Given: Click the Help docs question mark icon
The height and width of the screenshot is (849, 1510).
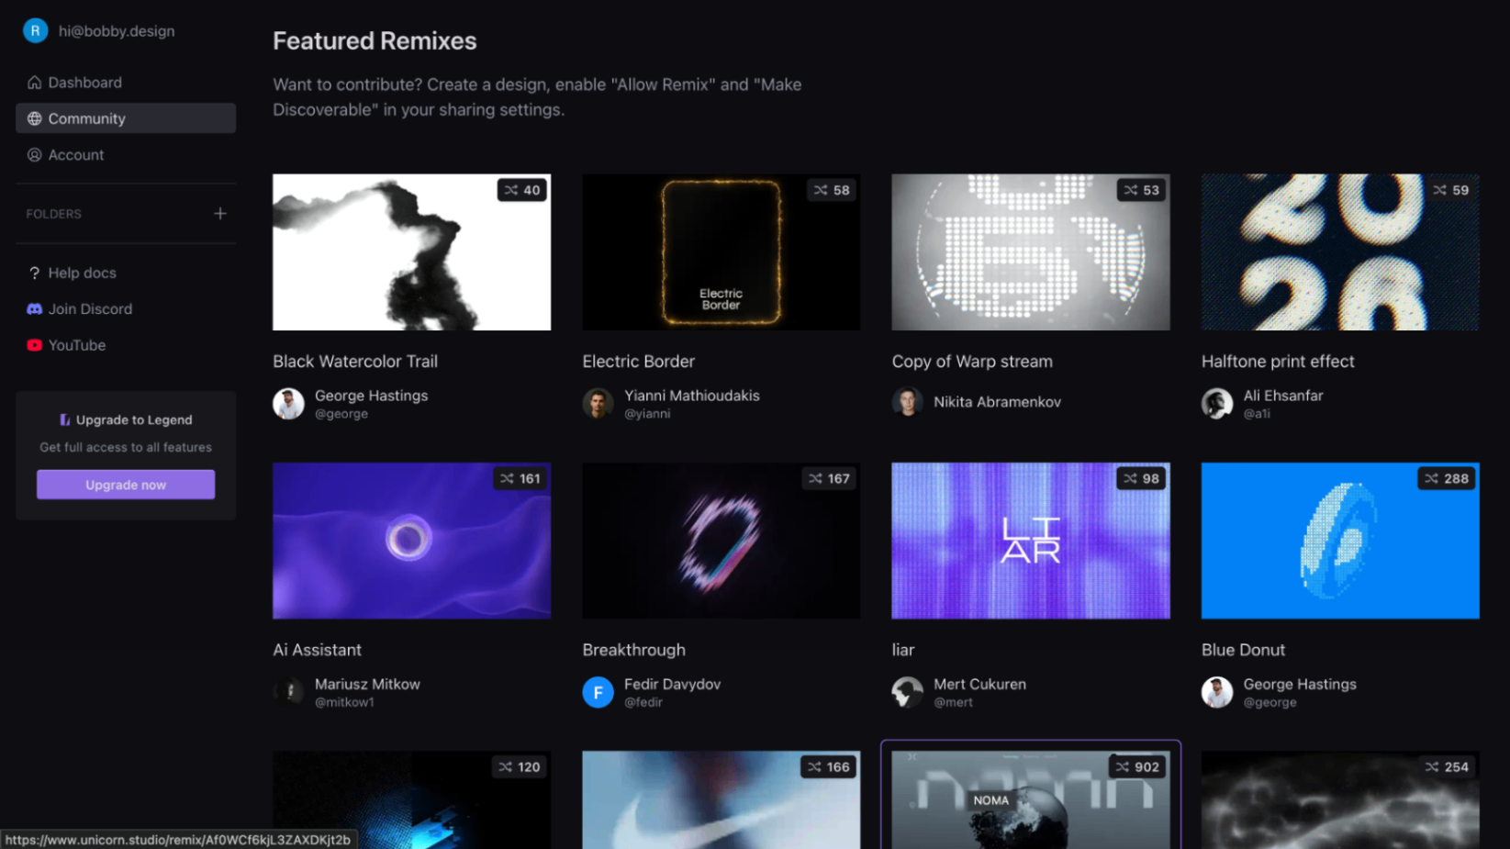Looking at the screenshot, I should (34, 272).
